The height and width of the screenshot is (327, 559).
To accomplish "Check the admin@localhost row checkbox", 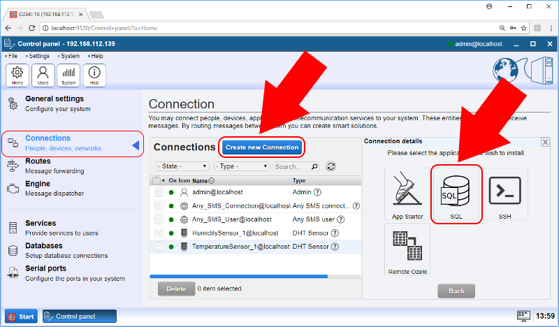I will pos(159,192).
